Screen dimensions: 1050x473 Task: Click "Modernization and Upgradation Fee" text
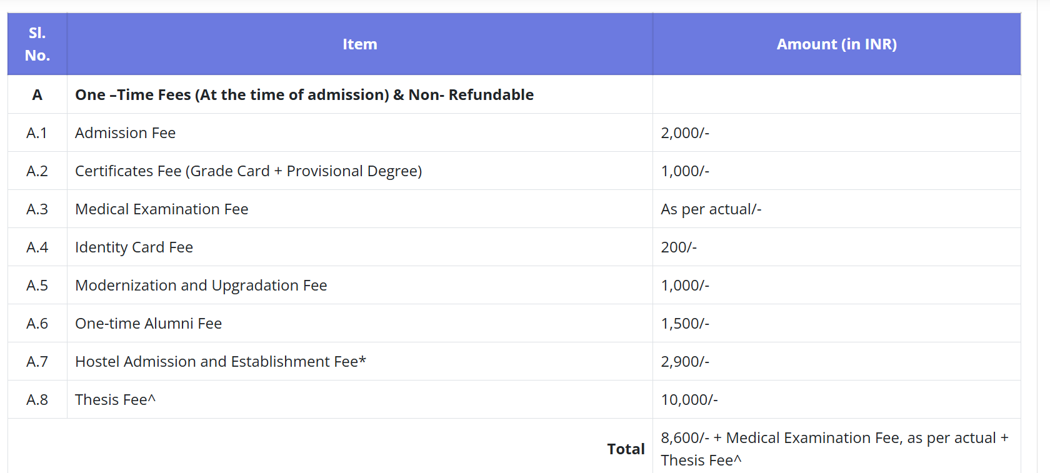point(201,286)
